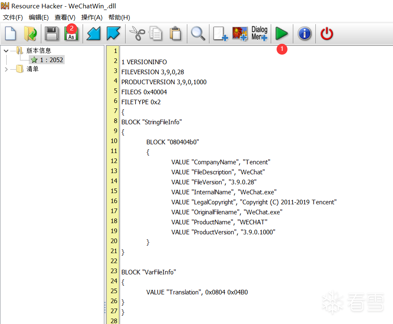This screenshot has width=393, height=324.
Task: Copy selection using the copy pages icon
Action: point(156,34)
